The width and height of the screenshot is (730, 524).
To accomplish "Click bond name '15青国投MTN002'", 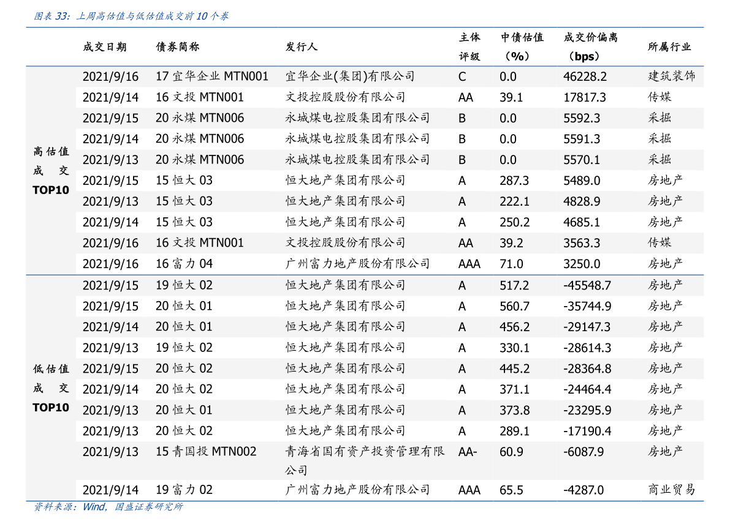I will coord(206,452).
